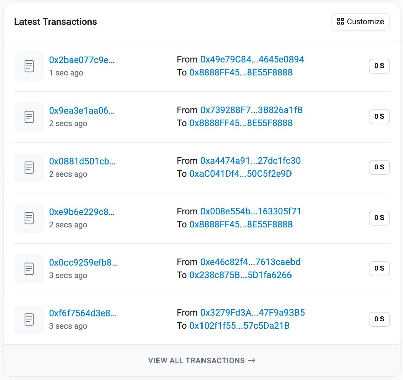
Task: Click document icon for transaction 0x0881d501cb
Action: coord(29,167)
